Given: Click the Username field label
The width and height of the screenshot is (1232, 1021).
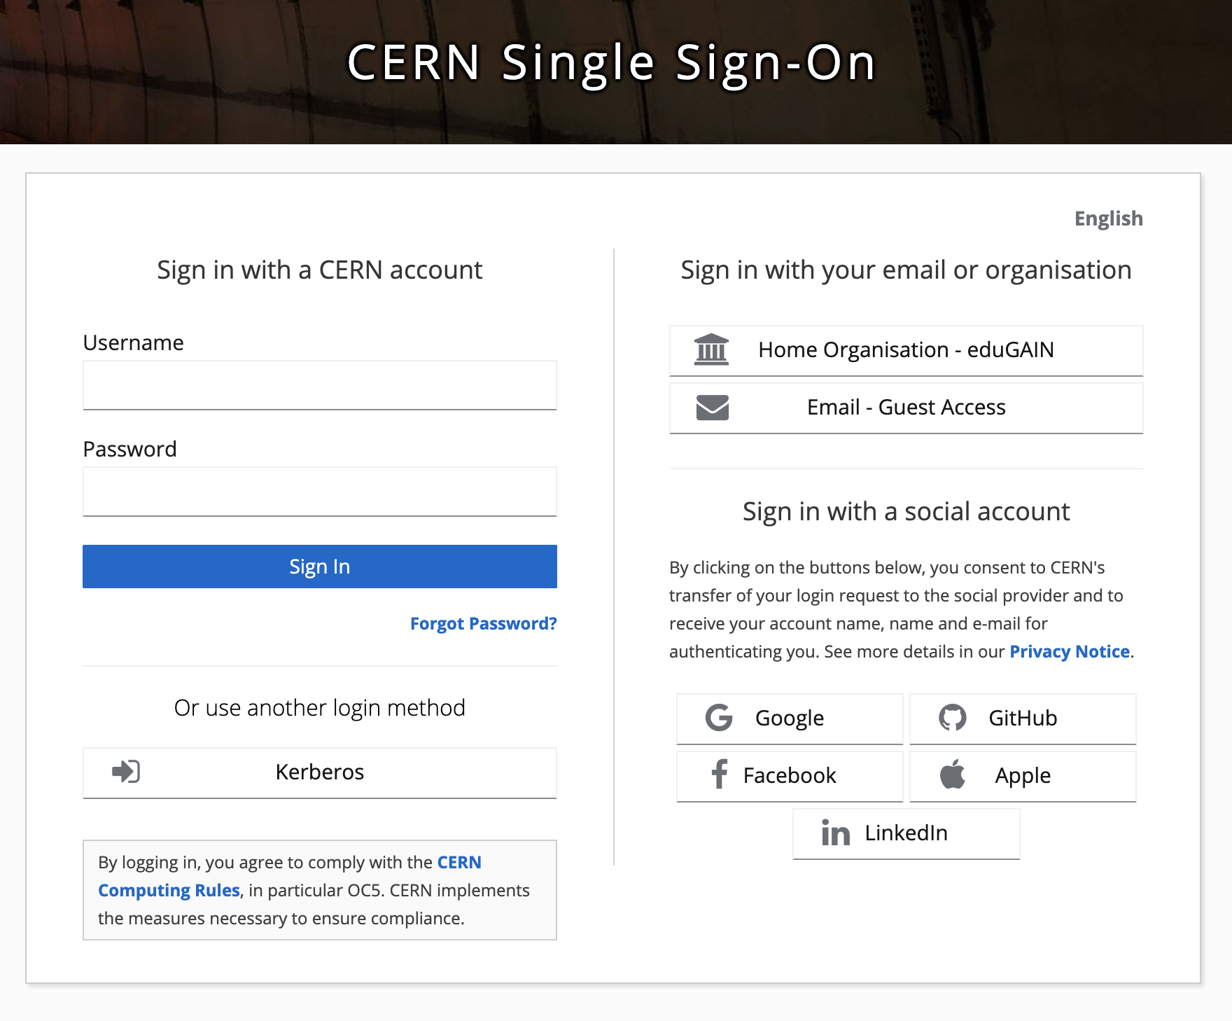Looking at the screenshot, I should point(133,342).
